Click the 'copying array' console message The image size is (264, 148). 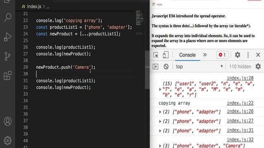[x=174, y=103]
